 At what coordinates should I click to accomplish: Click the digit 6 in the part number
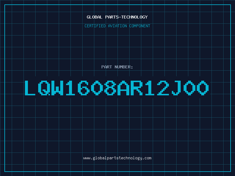point(83,88)
